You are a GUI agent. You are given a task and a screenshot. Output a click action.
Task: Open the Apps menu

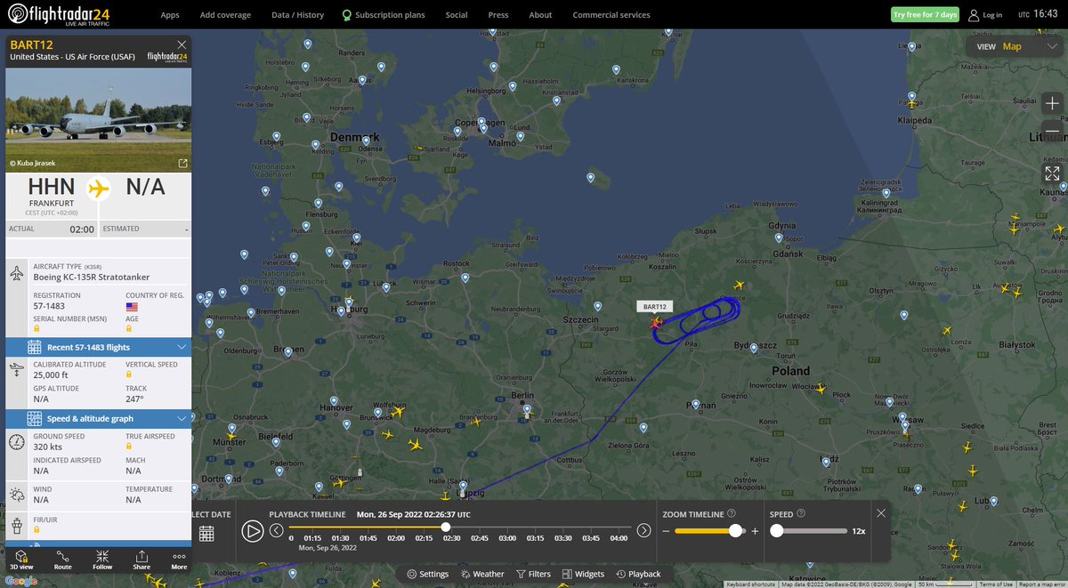[x=170, y=15]
